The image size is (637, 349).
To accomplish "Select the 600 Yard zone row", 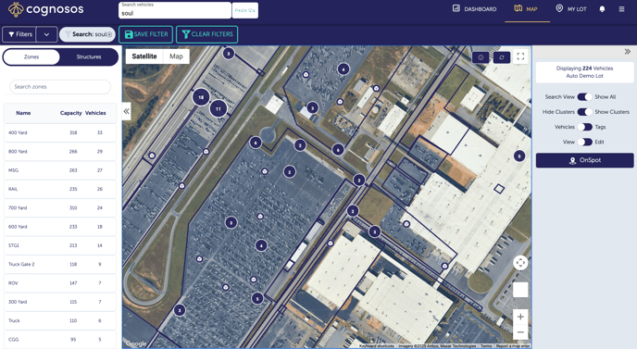I will pyautogui.click(x=60, y=227).
